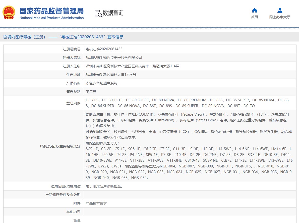The image size is (299, 223).
Task: Click the 管理类别 label
Action: tap(73, 92)
